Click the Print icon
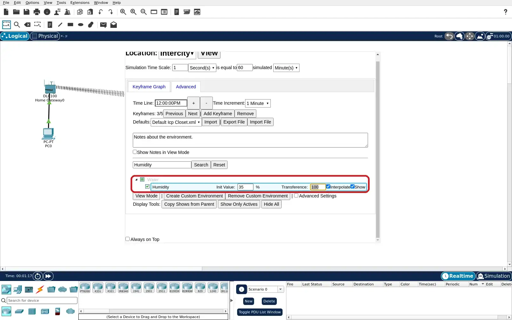512x320 pixels. click(x=37, y=12)
